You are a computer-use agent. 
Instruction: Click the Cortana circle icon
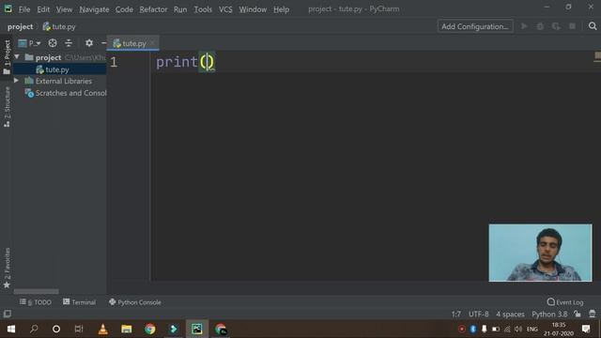[x=56, y=329]
